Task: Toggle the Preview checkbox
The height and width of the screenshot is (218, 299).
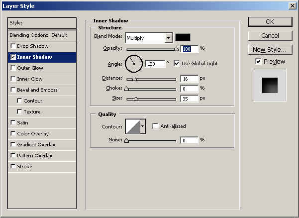Action: coord(258,61)
